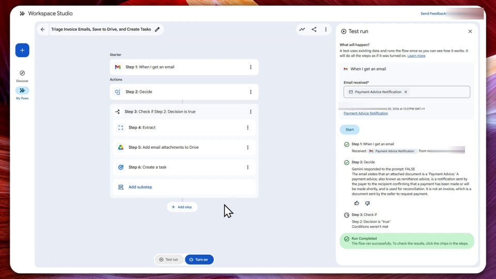The image size is (496, 279).
Task: Select Step 5: Add email attachments to Drive
Action: [184, 147]
